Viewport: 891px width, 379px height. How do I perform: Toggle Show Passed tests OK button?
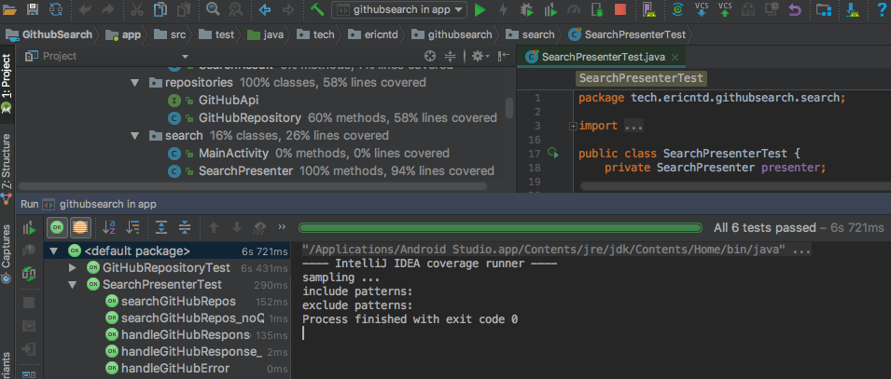coord(57,227)
